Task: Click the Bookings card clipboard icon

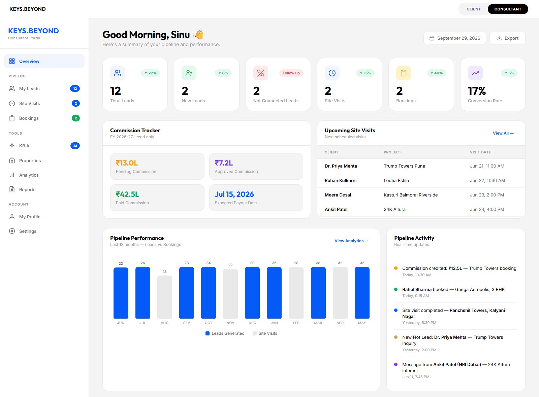Action: [404, 73]
